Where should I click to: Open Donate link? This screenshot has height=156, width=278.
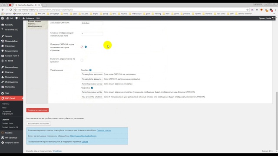click(x=85, y=142)
